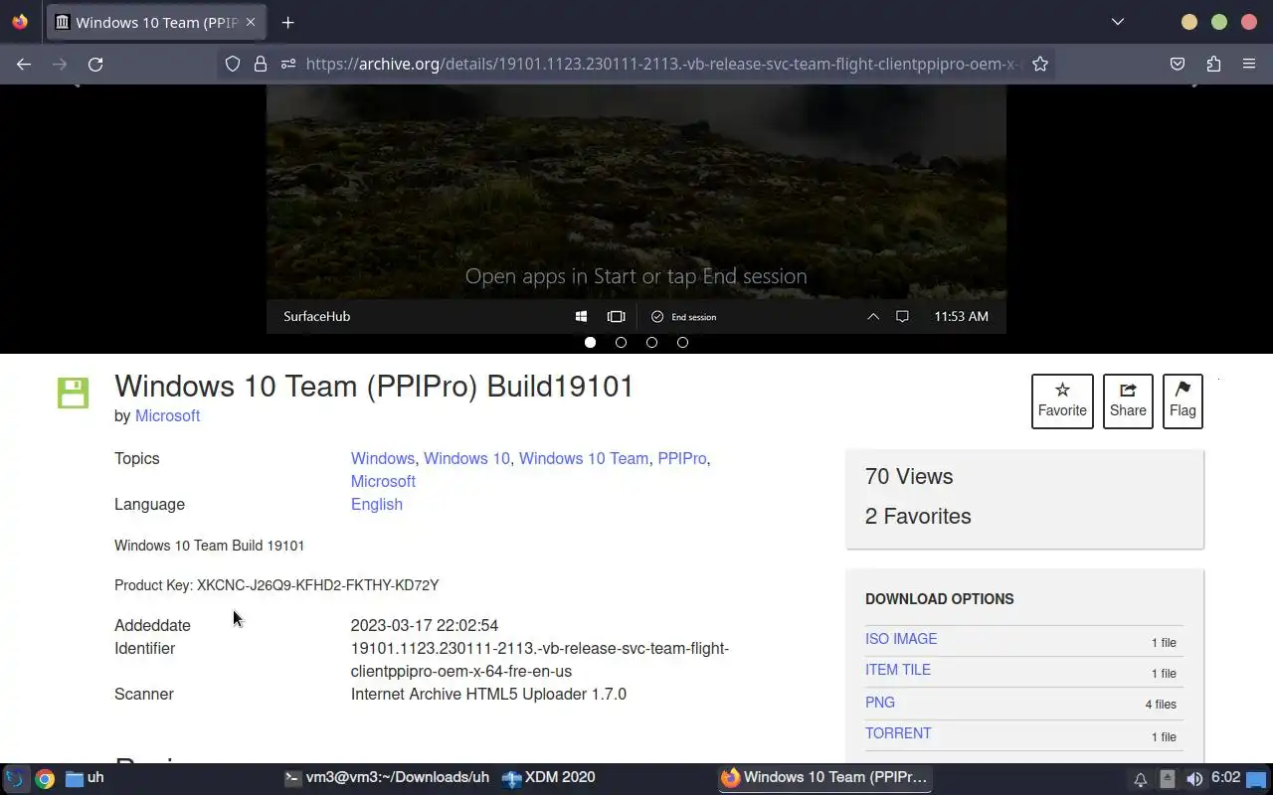Screen dimensions: 1273x795
Task: Click the archive.org URL address field
Action: 661,64
